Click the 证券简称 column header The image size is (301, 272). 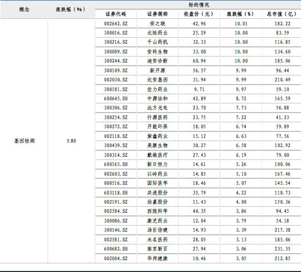click(x=158, y=14)
